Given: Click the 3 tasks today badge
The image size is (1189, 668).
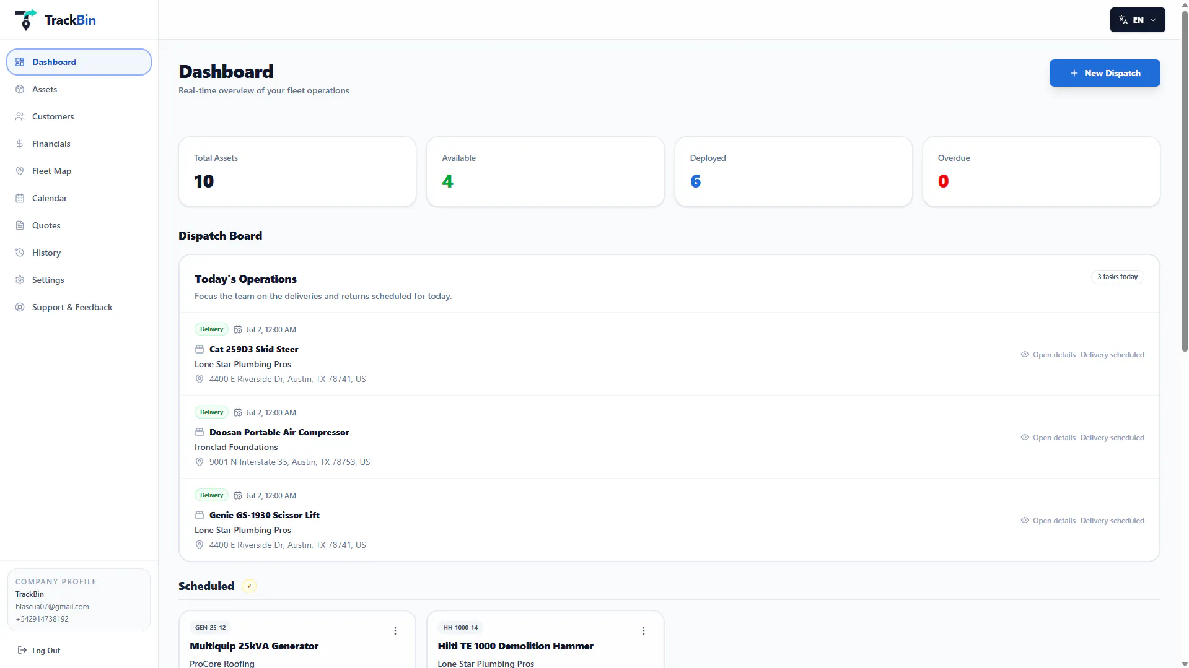Looking at the screenshot, I should click(x=1117, y=277).
